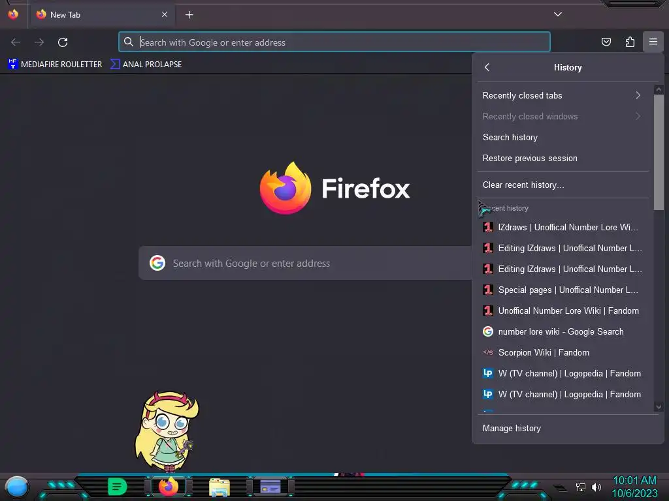Click the favicon of the Special pages entry

click(x=487, y=290)
